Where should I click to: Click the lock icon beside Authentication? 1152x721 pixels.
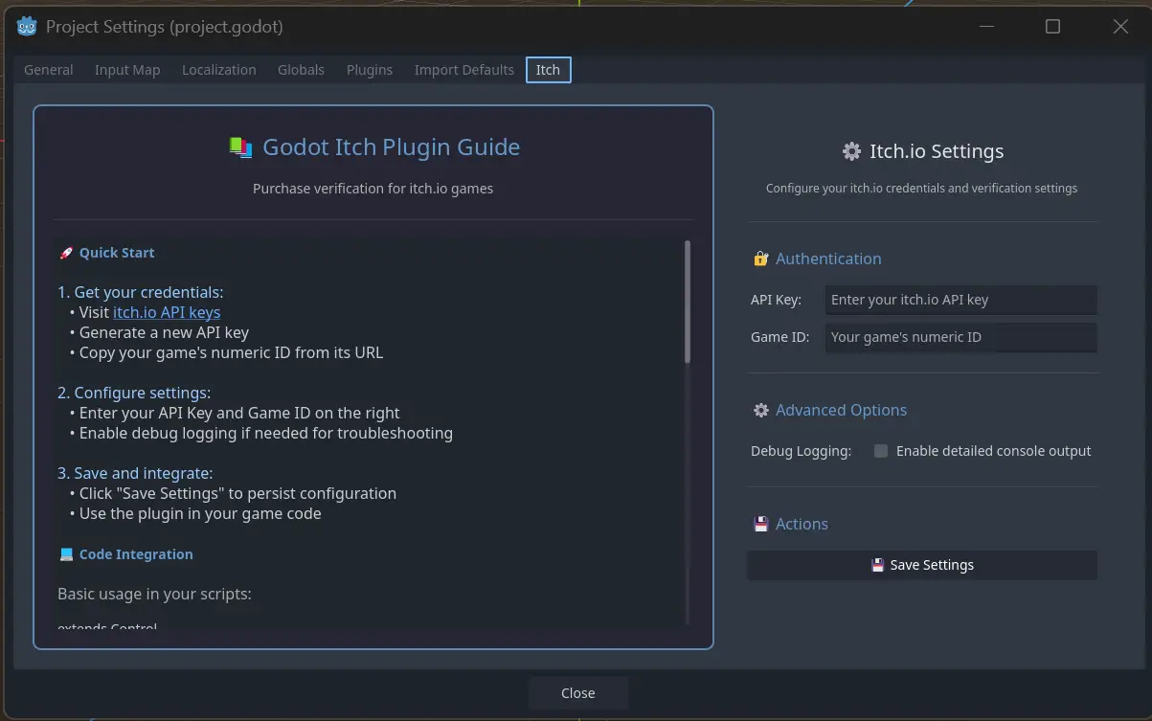tap(761, 259)
